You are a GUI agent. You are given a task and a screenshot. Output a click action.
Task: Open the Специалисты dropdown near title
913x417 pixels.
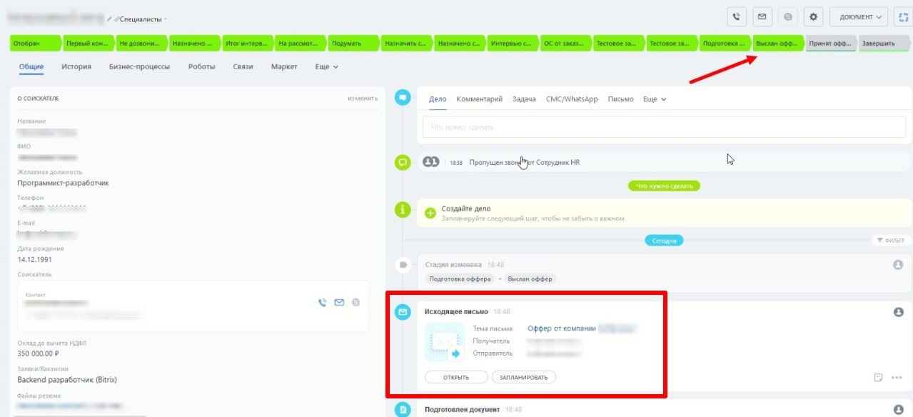tap(143, 19)
